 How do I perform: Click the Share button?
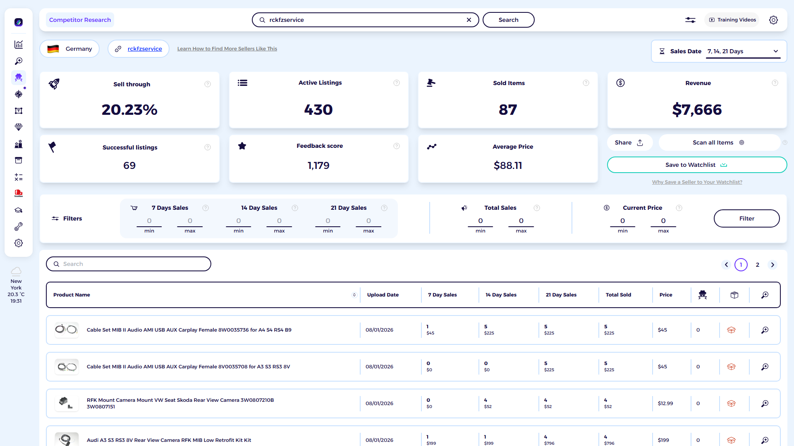(629, 142)
